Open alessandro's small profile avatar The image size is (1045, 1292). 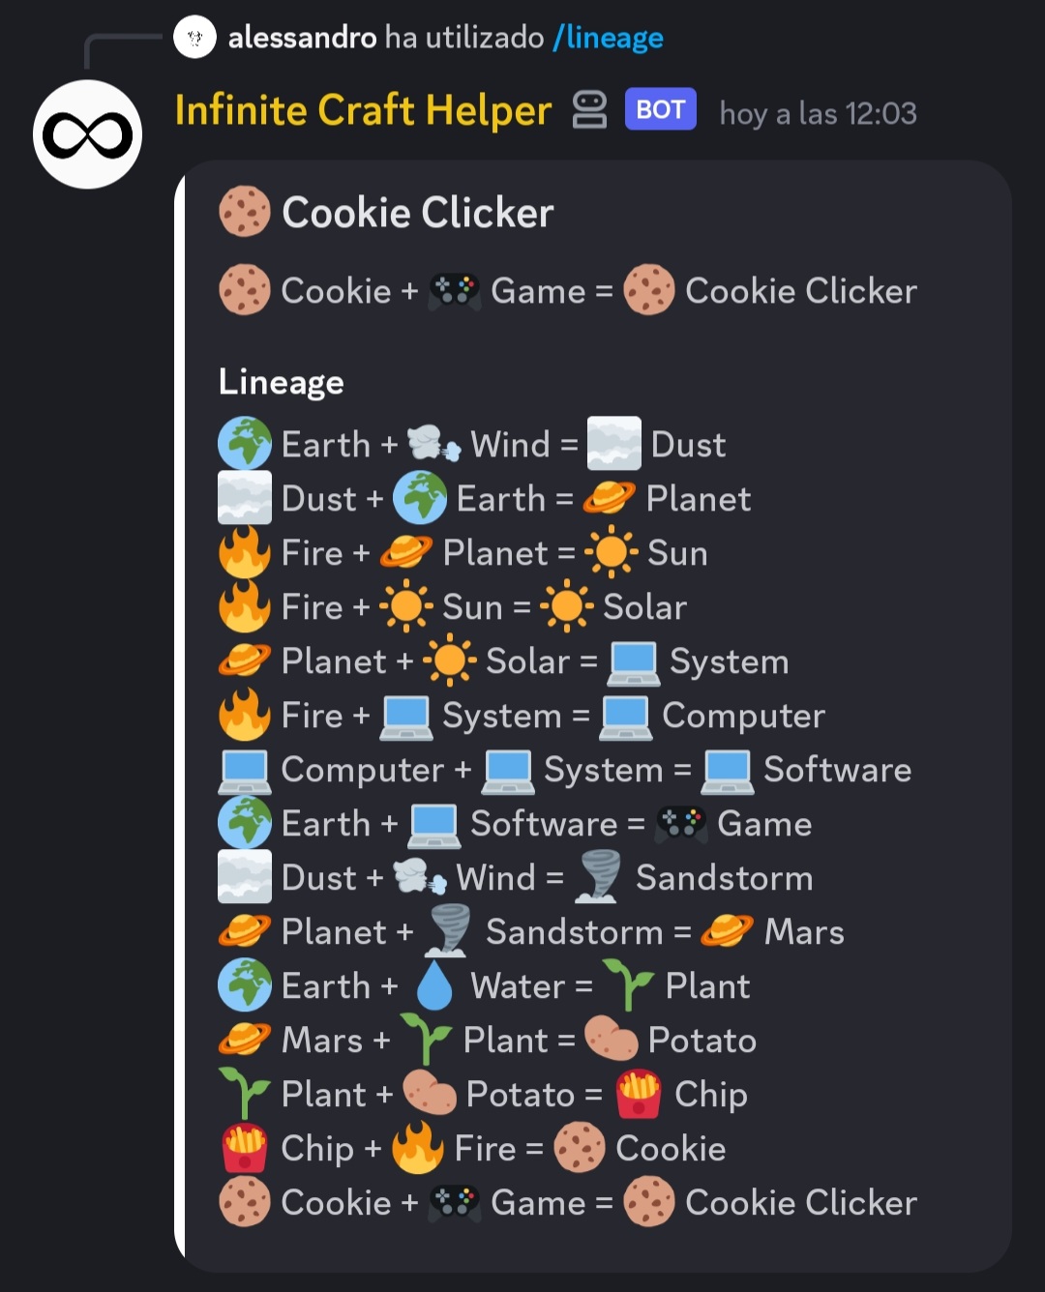click(194, 38)
